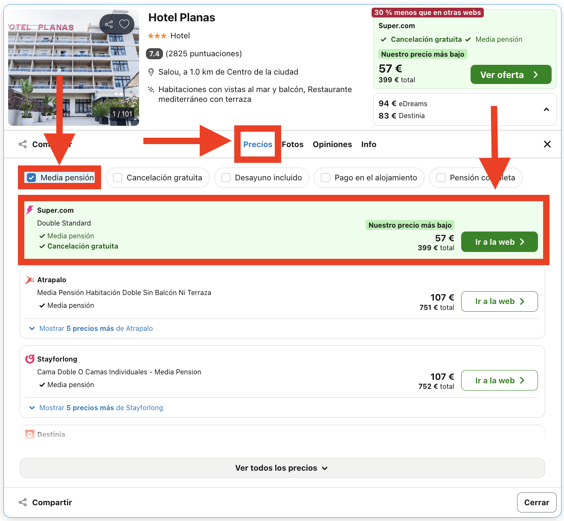
Task: Click the share icon on the hotel photo
Action: [x=109, y=24]
